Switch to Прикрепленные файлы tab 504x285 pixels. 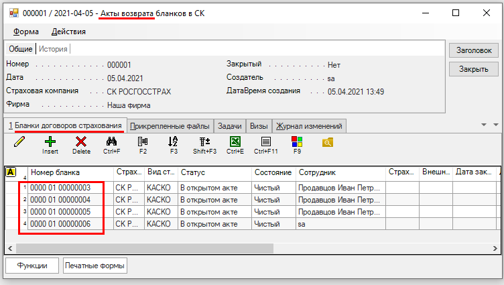point(170,126)
